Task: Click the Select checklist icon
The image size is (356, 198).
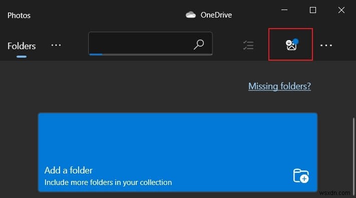Action: (x=248, y=45)
